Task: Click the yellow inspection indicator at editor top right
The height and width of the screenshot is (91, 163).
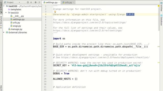Action: coord(159,6)
